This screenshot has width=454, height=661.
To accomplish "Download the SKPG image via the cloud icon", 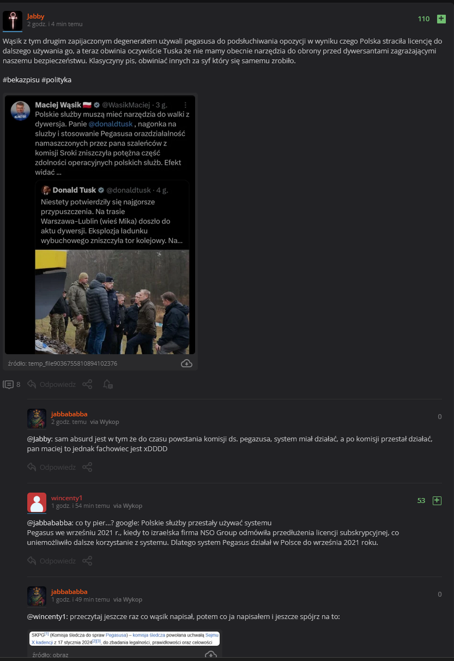I will point(210,654).
